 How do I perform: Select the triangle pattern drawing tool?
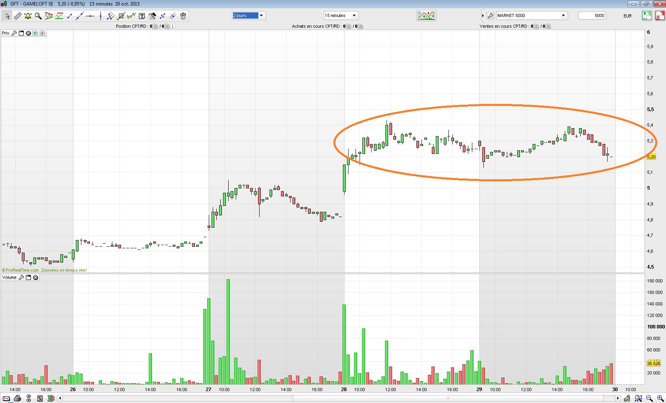coord(49,16)
